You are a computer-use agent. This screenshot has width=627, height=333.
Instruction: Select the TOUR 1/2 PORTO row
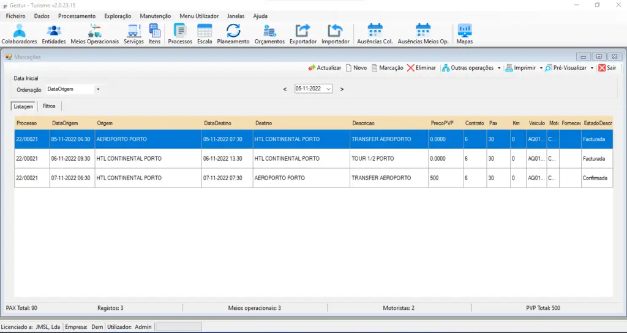click(x=372, y=159)
